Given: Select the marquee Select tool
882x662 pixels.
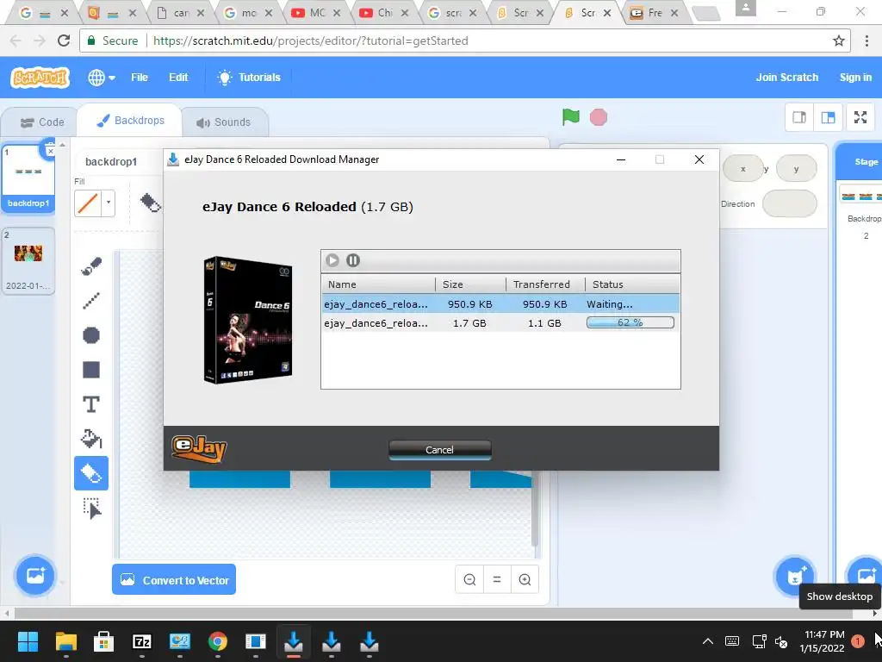Looking at the screenshot, I should click(x=91, y=509).
